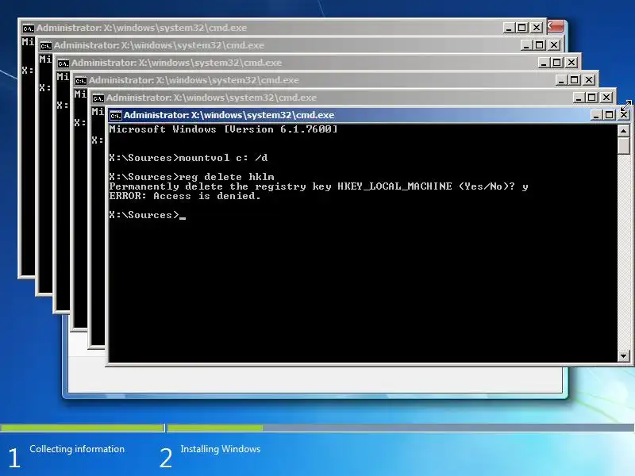Open the active cmd window's system menu icon
Screen dimensions: 635x476
coord(115,115)
